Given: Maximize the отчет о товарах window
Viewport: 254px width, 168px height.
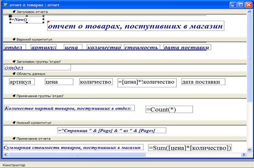Looking at the screenshot, I should 241,5.
